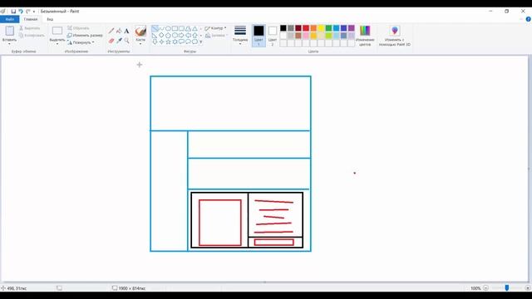532x299 pixels.
Task: Select the Pentagon shape
Action: pos(168,35)
